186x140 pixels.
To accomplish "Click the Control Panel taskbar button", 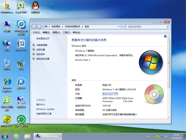I will (x=48, y=136).
